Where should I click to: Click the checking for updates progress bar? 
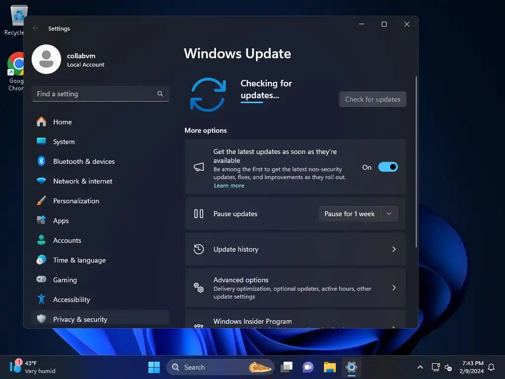pyautogui.click(x=252, y=103)
